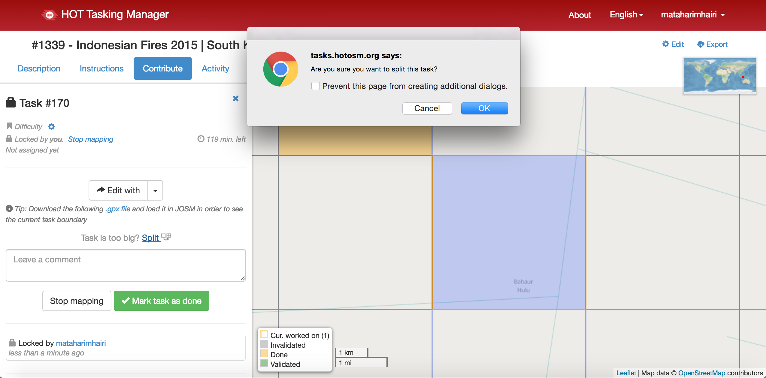Expand the Edit with dropdown arrow
The image size is (766, 378).
[x=155, y=190]
